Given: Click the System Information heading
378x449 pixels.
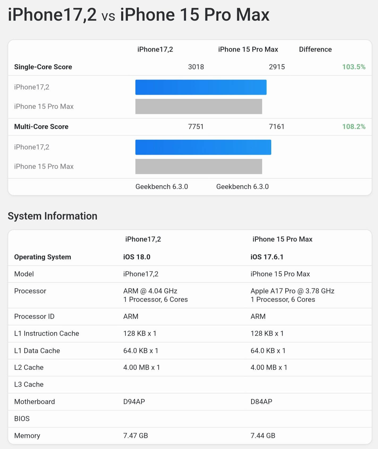Looking at the screenshot, I should 53,216.
